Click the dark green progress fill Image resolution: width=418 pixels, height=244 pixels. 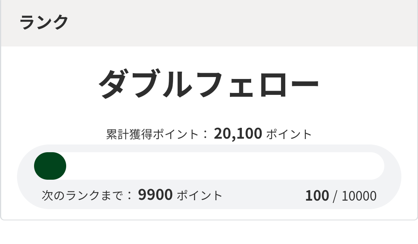pyautogui.click(x=50, y=166)
